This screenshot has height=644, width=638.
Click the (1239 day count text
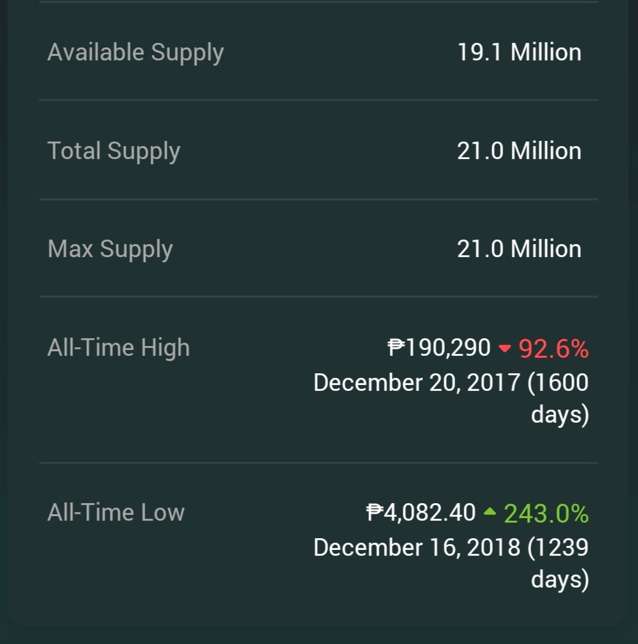[558, 547]
